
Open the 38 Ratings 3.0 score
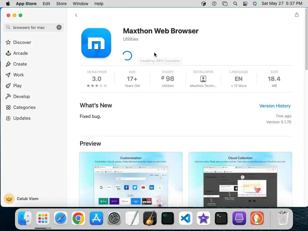click(97, 79)
